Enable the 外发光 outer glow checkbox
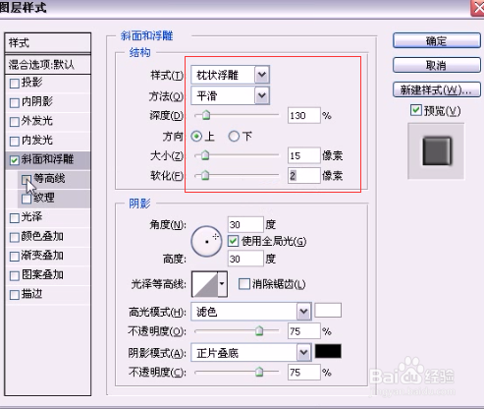The image size is (484, 409). [x=15, y=122]
